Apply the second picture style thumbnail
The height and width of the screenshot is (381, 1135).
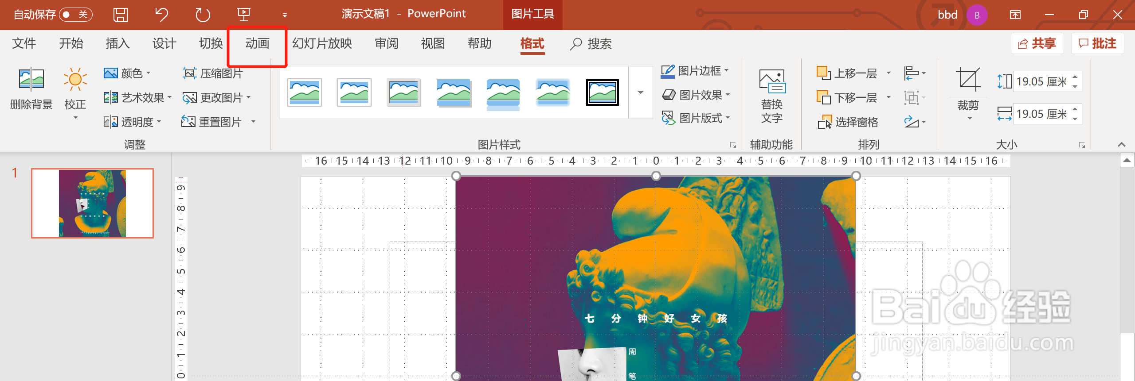coord(354,92)
